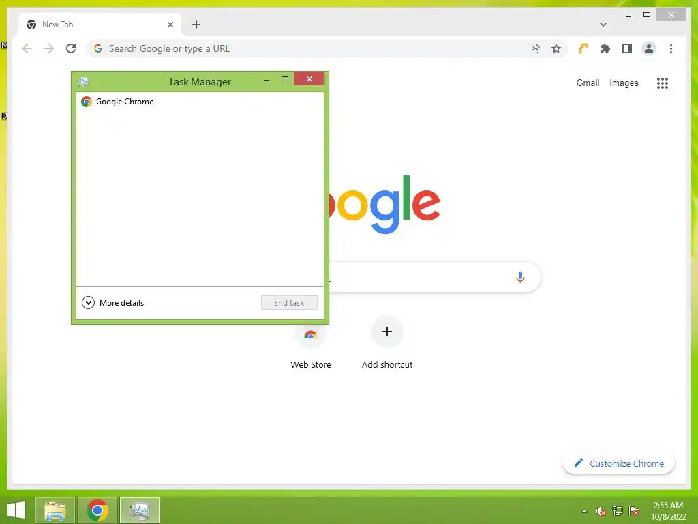Go back in Chrome

pos(27,48)
